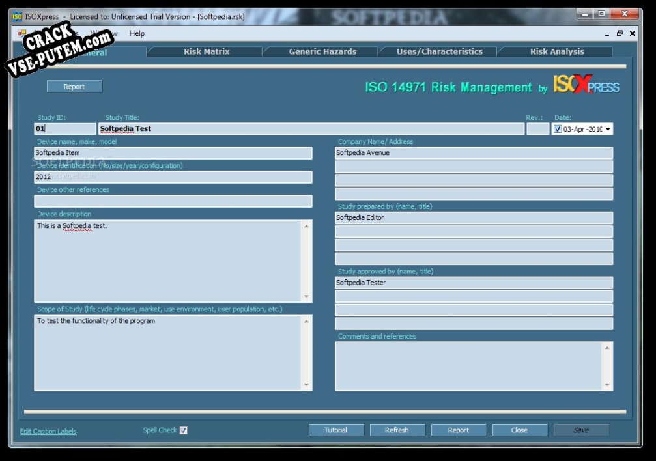Click Comments scrollbar up arrow
This screenshot has height=461, width=656.
click(x=608, y=348)
